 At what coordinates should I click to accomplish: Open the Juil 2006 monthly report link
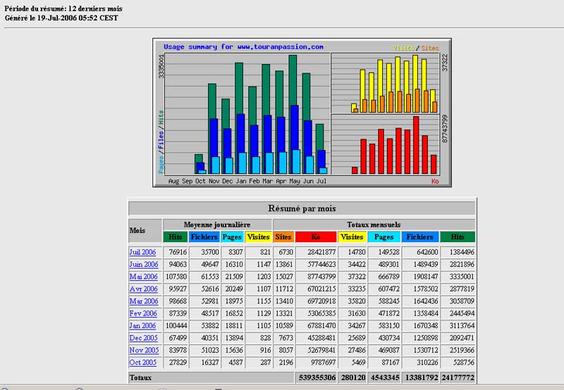pos(142,252)
